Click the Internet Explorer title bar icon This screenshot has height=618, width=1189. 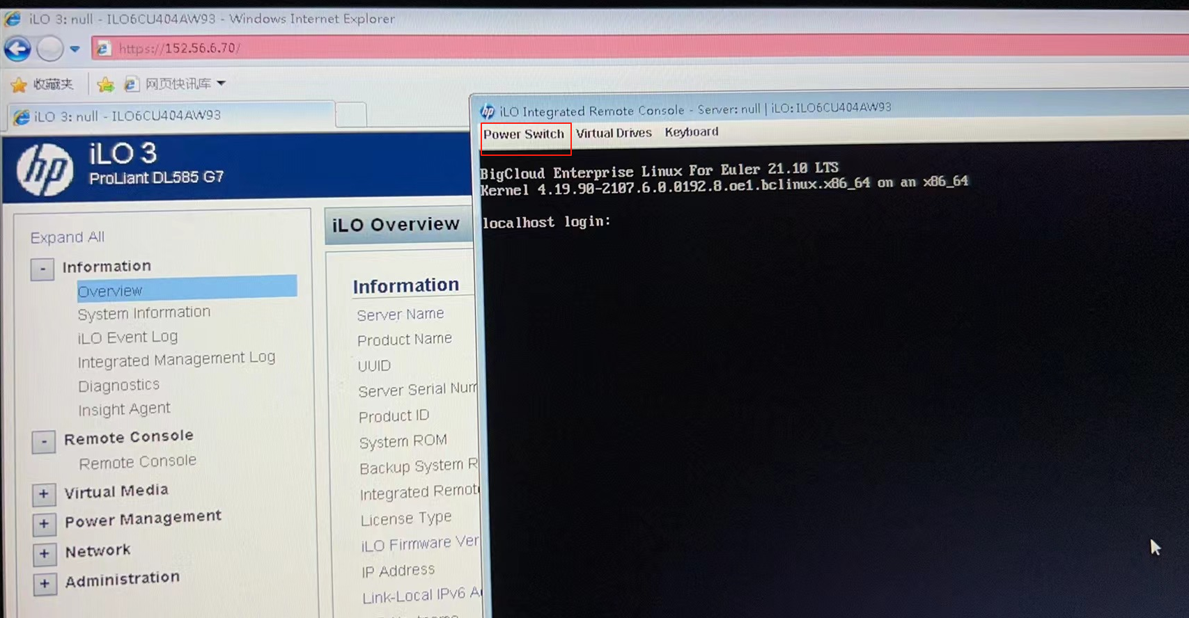pyautogui.click(x=13, y=18)
